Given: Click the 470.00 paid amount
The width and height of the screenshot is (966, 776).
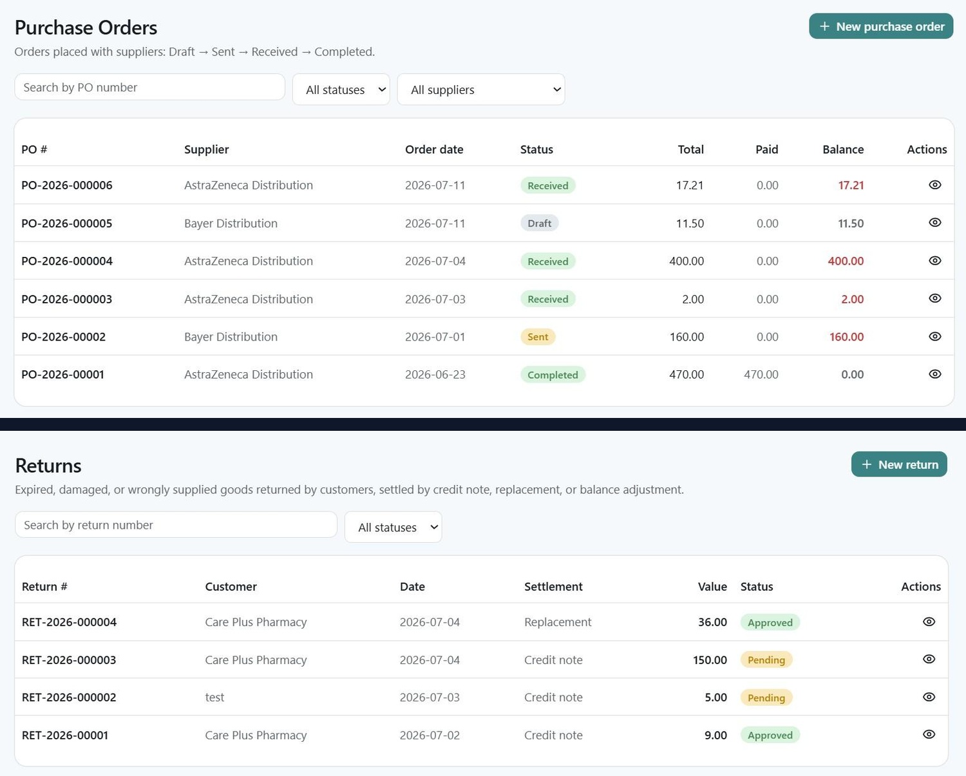Looking at the screenshot, I should pyautogui.click(x=761, y=374).
